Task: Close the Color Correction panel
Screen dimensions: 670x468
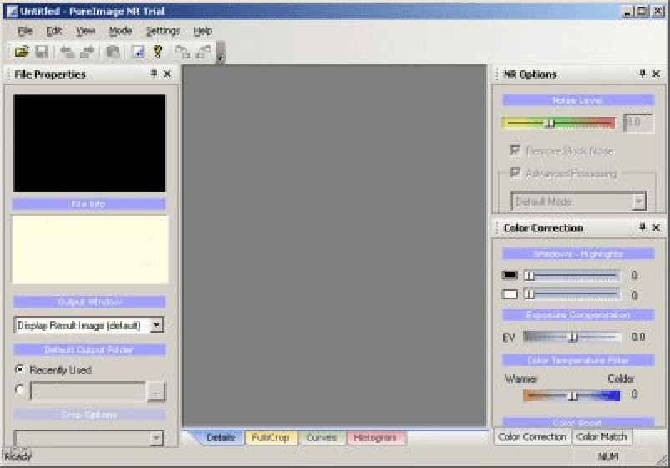Action: click(657, 227)
